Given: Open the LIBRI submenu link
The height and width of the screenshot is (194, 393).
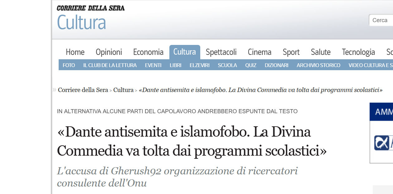Looking at the screenshot, I should pyautogui.click(x=176, y=65).
